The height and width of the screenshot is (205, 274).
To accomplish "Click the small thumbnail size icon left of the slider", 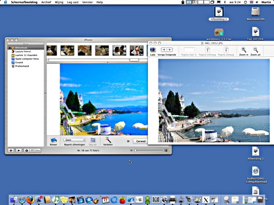I will [131, 150].
